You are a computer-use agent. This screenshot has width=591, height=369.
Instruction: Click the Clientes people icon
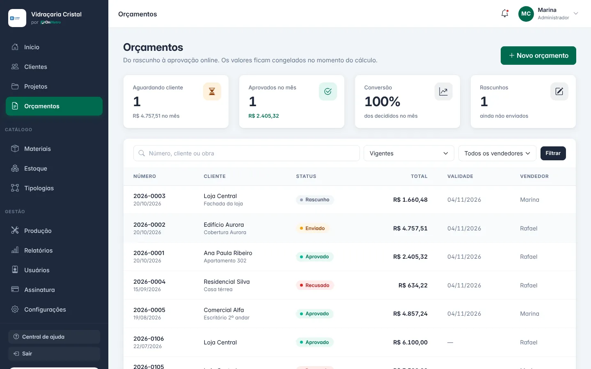pos(15,67)
